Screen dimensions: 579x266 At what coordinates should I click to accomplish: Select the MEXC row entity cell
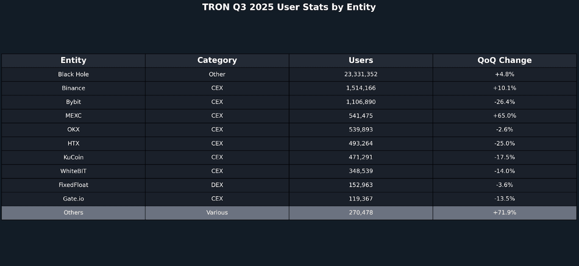[73, 116]
